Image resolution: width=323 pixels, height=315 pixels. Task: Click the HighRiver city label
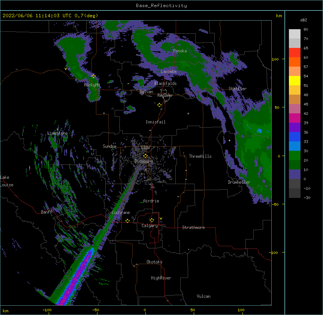click(x=161, y=278)
